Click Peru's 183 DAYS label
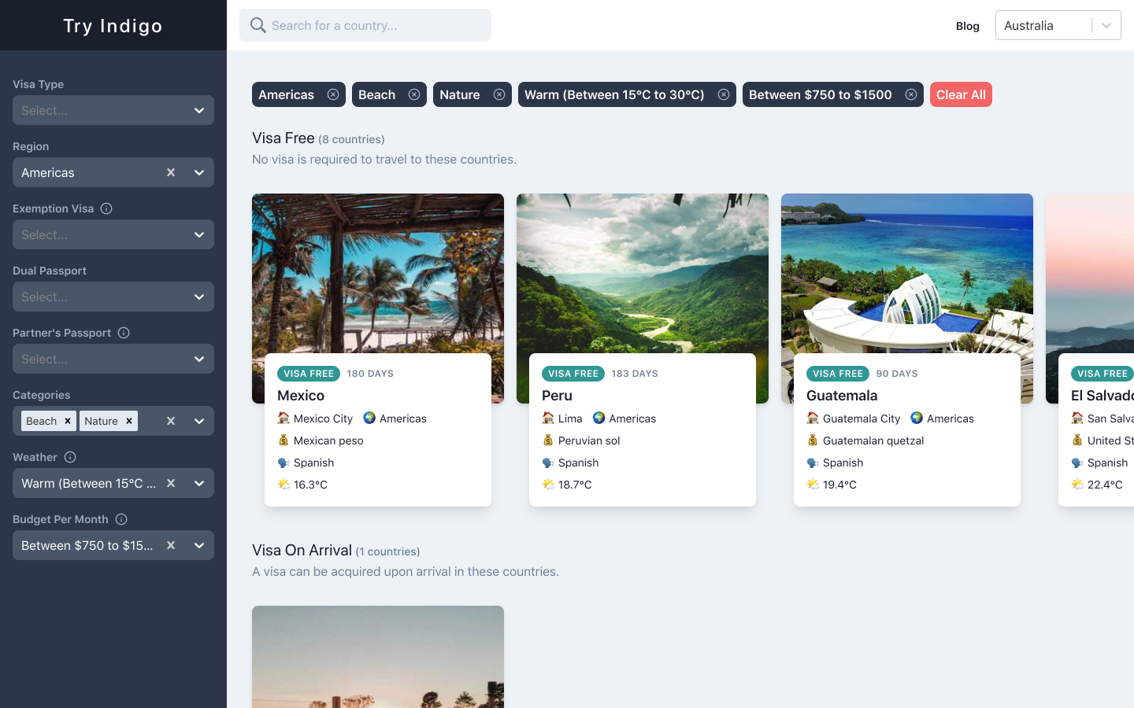 pyautogui.click(x=635, y=374)
